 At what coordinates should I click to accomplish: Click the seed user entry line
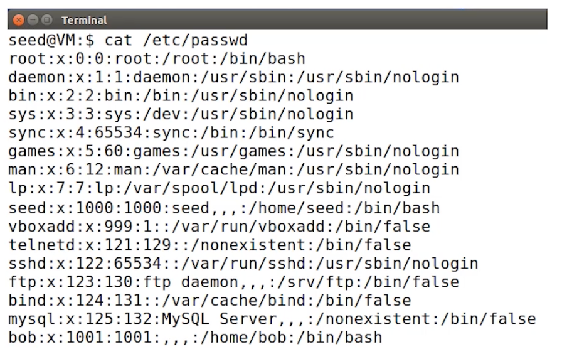(x=224, y=208)
